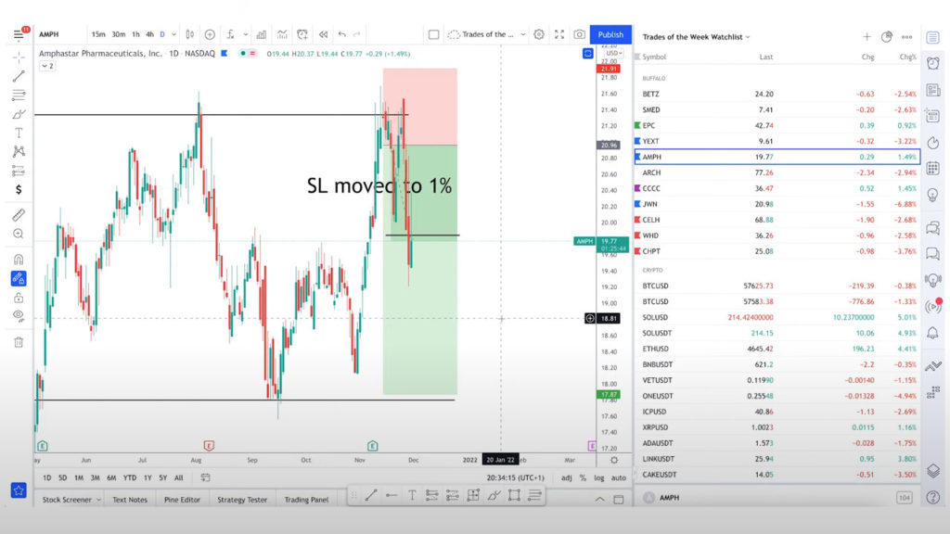Viewport: 950px width, 534px height.
Task: Click the Publish button
Action: click(x=610, y=34)
